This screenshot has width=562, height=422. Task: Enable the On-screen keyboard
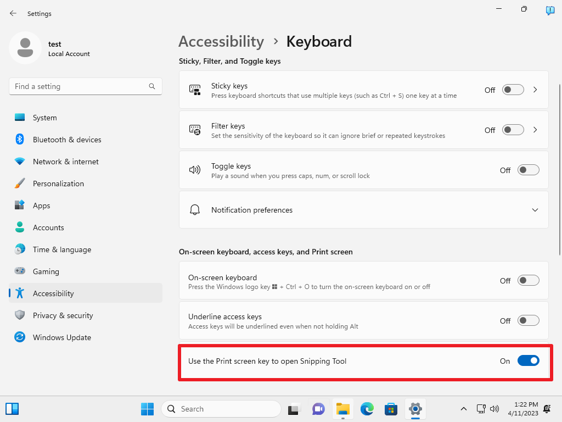coord(528,280)
